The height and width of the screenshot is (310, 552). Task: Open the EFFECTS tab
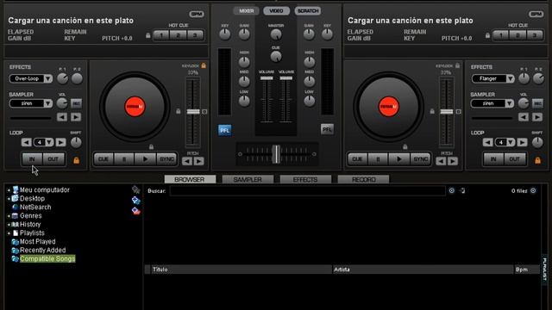[x=305, y=180]
